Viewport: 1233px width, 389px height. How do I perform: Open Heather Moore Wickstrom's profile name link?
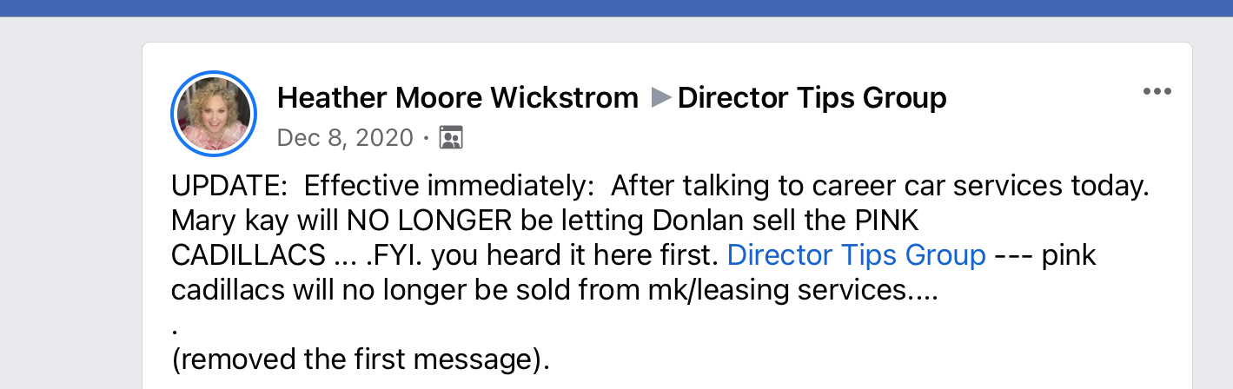tap(458, 98)
